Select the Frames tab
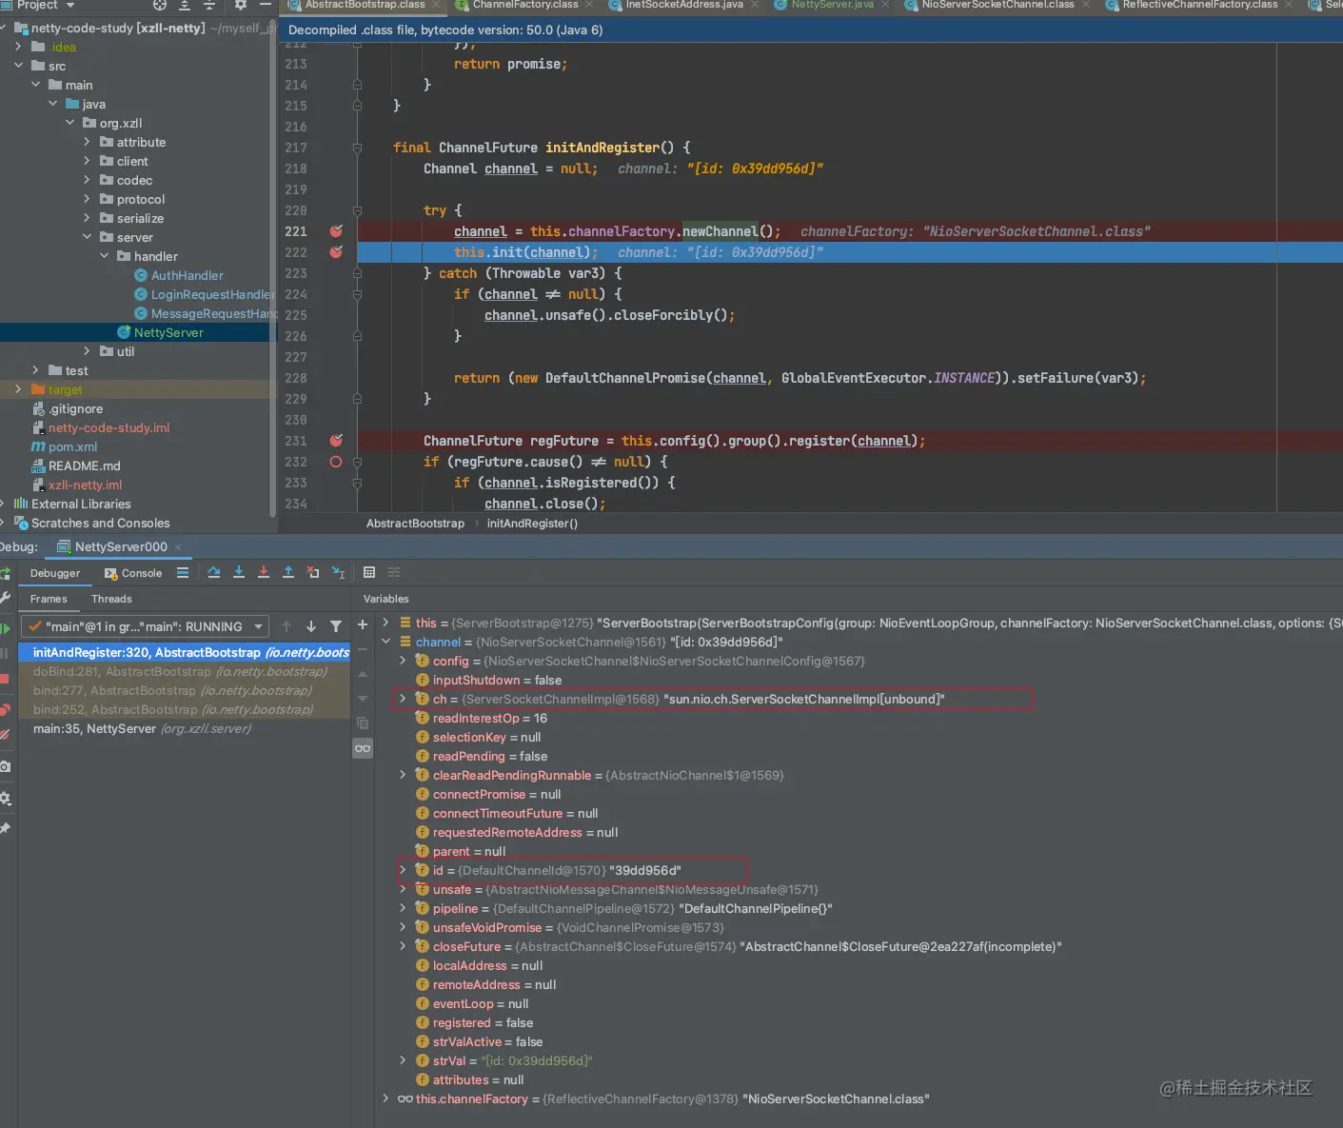The width and height of the screenshot is (1343, 1128). point(49,599)
